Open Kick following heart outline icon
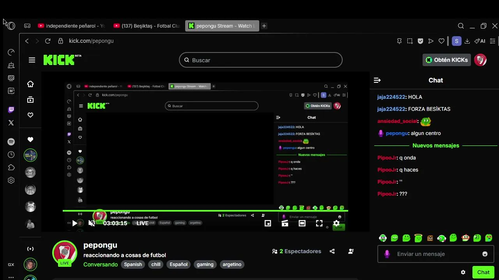 coord(30,115)
